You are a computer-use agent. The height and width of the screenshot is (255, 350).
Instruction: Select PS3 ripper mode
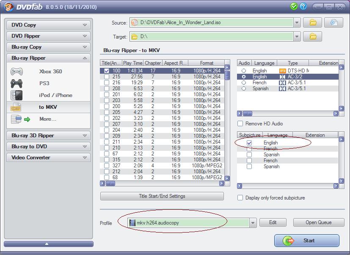[48, 83]
